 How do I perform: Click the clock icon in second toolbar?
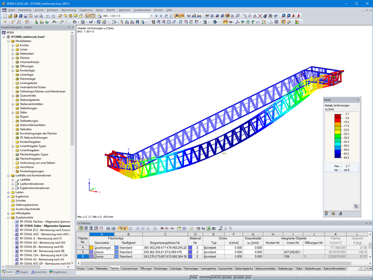(x=27, y=22)
